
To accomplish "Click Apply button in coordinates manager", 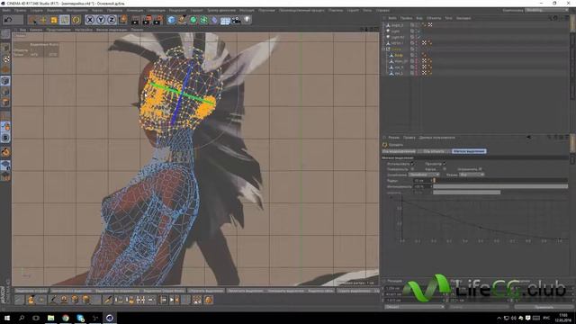I will tap(544, 307).
